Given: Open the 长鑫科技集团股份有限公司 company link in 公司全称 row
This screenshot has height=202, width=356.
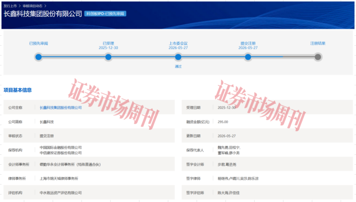Looking at the screenshot, I should [61, 107].
